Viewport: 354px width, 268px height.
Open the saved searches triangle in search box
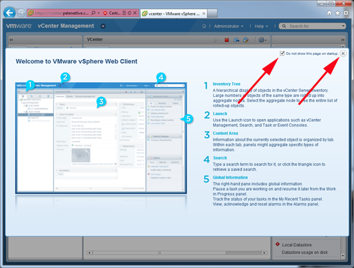tap(343, 26)
